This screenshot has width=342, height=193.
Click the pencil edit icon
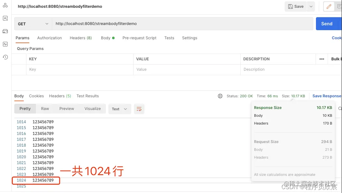pos(329,6)
